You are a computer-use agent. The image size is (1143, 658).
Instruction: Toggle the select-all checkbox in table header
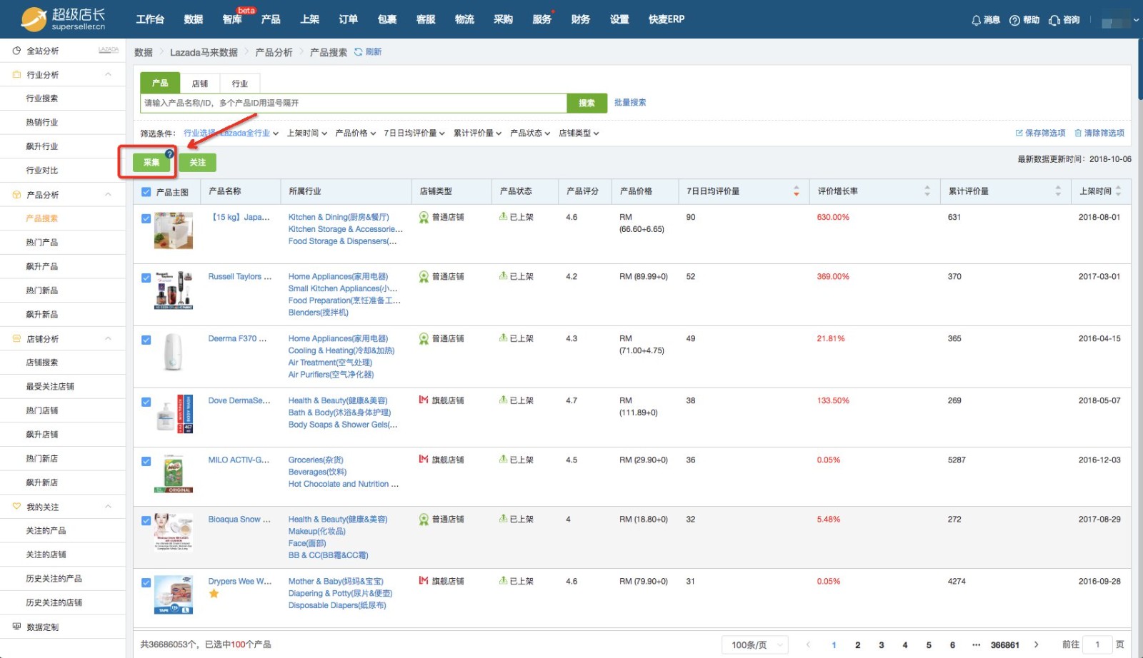coord(146,192)
